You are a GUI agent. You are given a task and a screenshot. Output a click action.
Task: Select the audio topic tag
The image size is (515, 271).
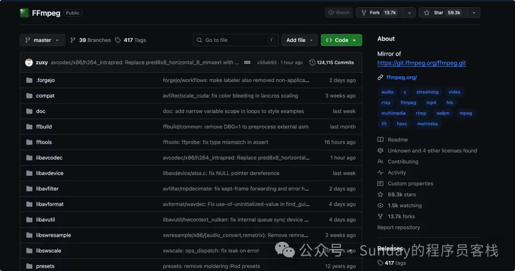(x=387, y=92)
